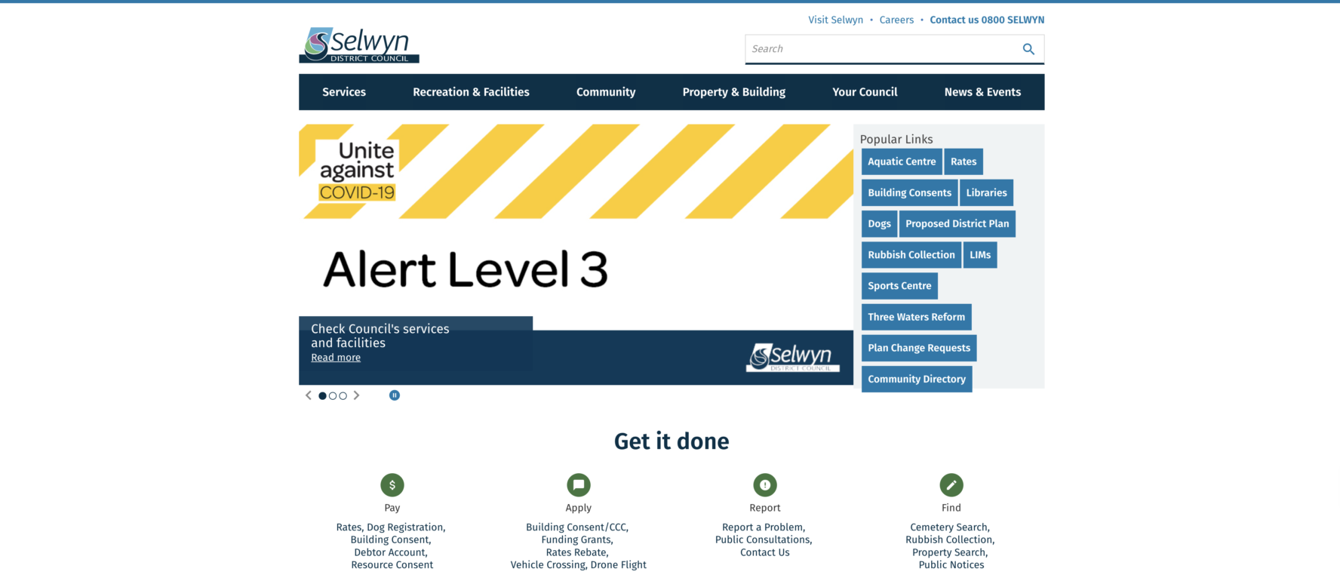Click 'Debtor Account,' text

point(391,552)
